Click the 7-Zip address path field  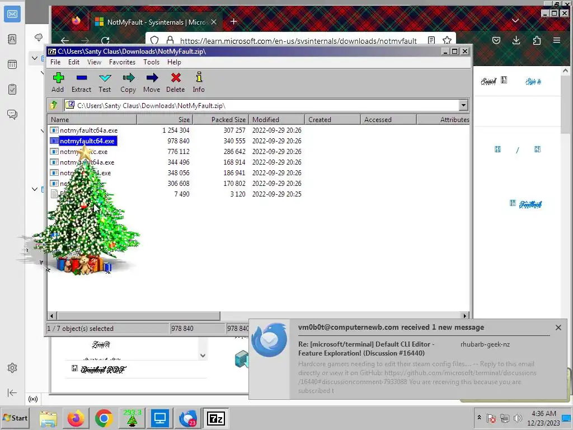262,105
